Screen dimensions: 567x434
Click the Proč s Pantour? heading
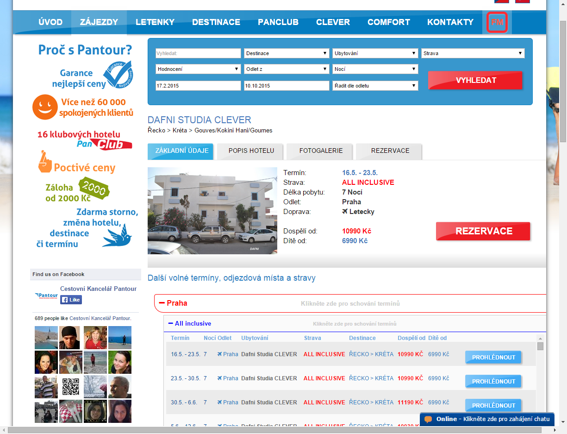pyautogui.click(x=85, y=50)
